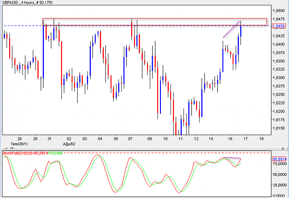Click the 10 date axis label
This screenshot has width=289, height=198.
tap(166, 139)
